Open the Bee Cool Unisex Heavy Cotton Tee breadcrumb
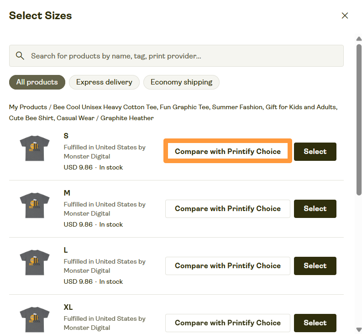The image size is (362, 334). (183, 107)
